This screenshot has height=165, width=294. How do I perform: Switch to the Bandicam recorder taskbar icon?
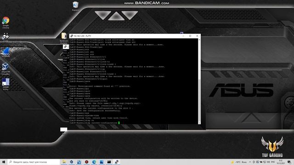coord(86,162)
